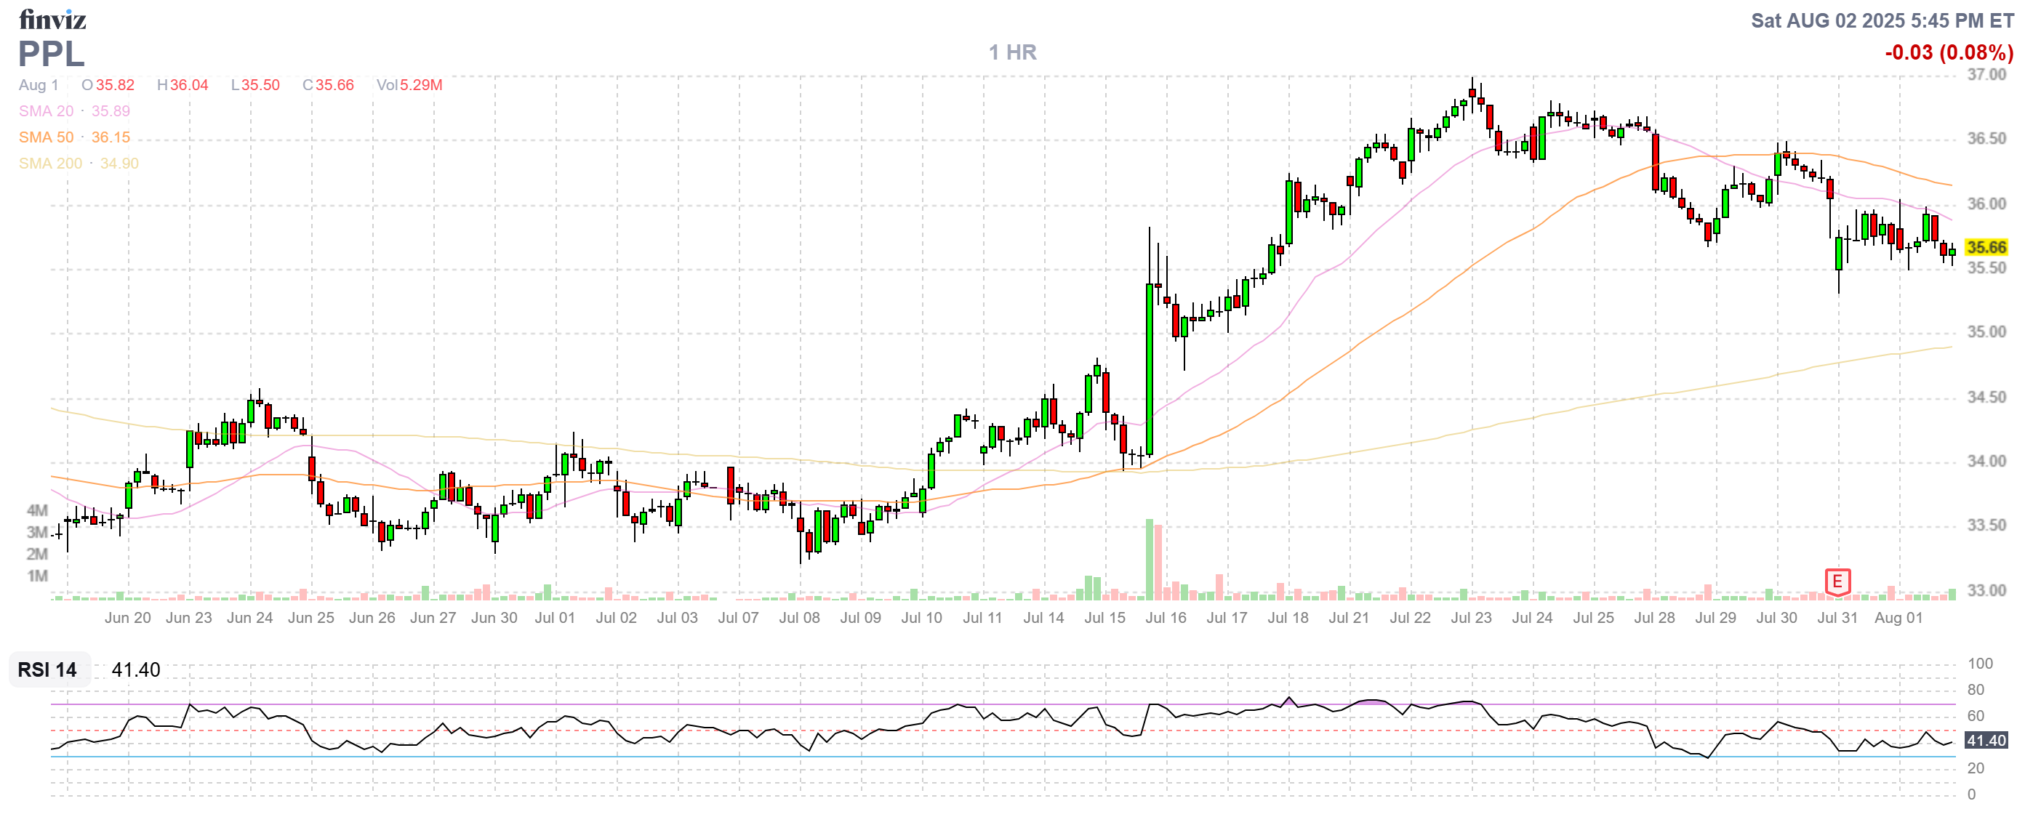Screen dimensions: 2033x817
Task: Click the 37.00 price axis label
Action: click(1986, 75)
